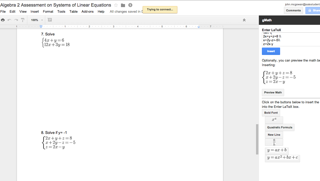
Task: Open the Tools menu
Action: [61, 11]
